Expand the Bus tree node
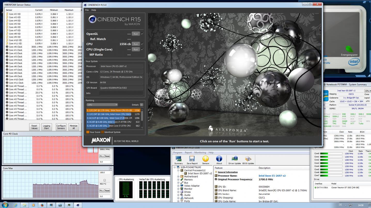371x208 pixels. tap(178, 183)
